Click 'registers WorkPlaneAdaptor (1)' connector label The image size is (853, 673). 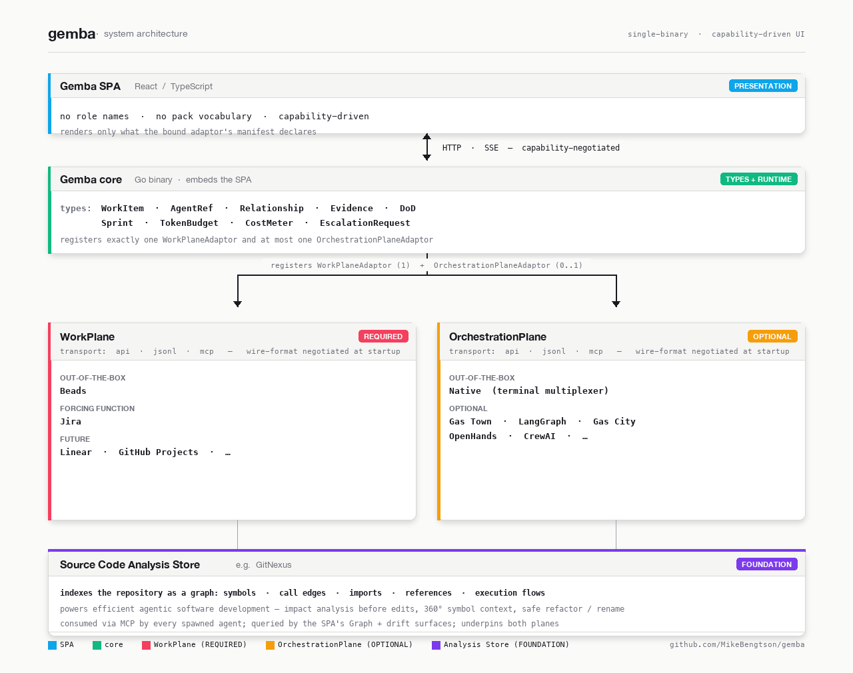pyautogui.click(x=341, y=265)
